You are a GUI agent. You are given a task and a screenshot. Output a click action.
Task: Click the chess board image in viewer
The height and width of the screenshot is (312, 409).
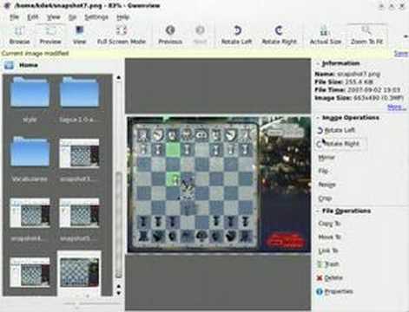tap(219, 185)
